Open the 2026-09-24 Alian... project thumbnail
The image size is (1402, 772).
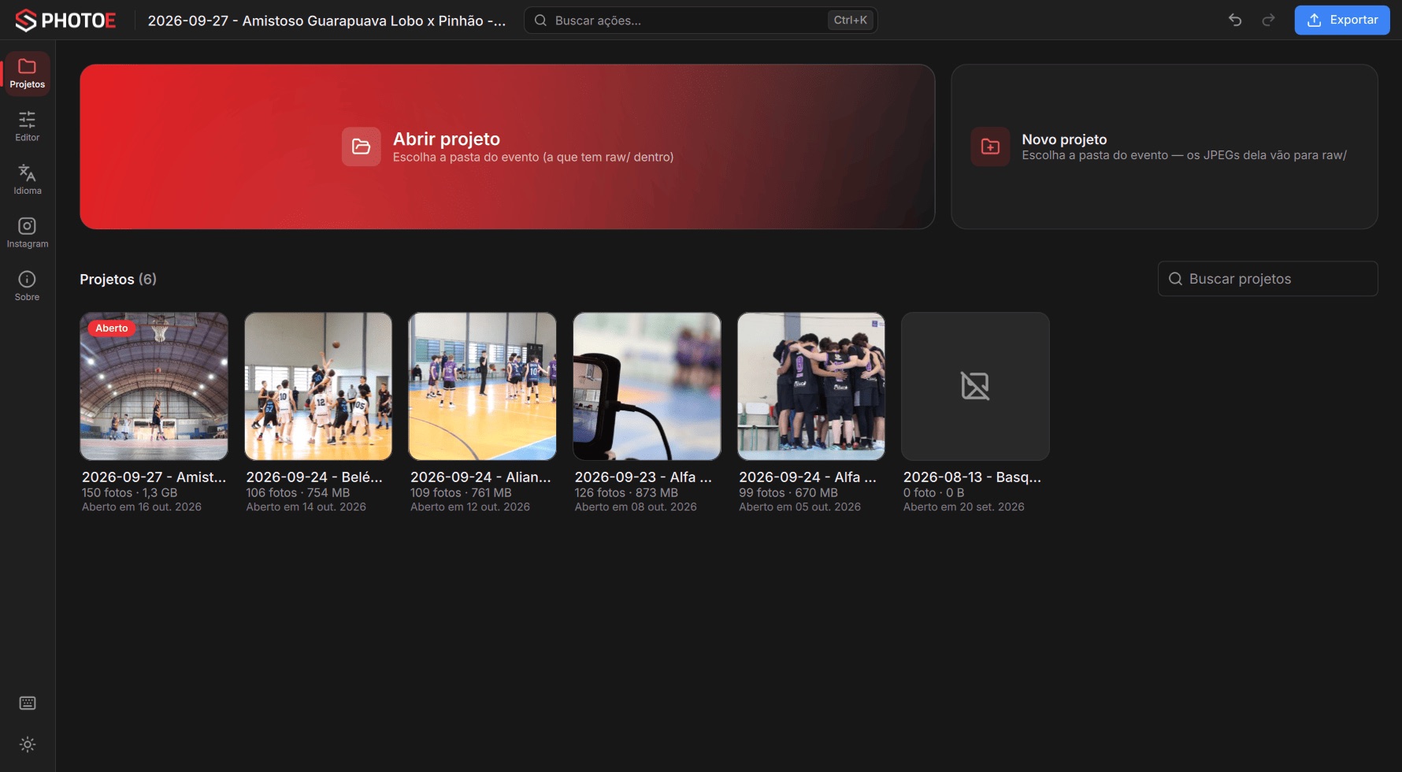[x=482, y=386]
